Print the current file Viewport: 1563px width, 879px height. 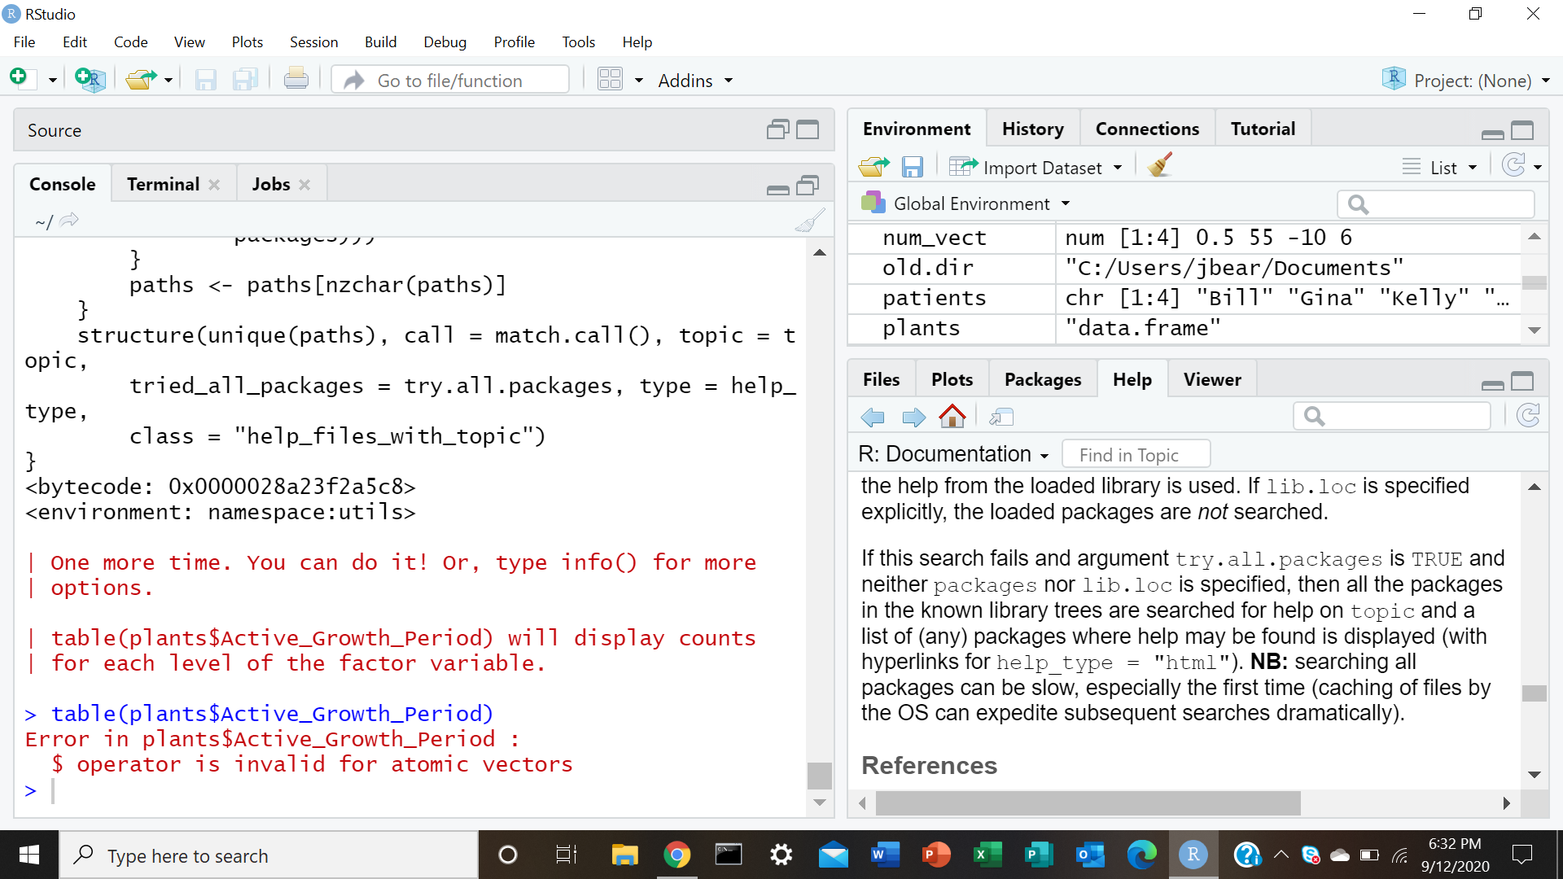pos(296,78)
